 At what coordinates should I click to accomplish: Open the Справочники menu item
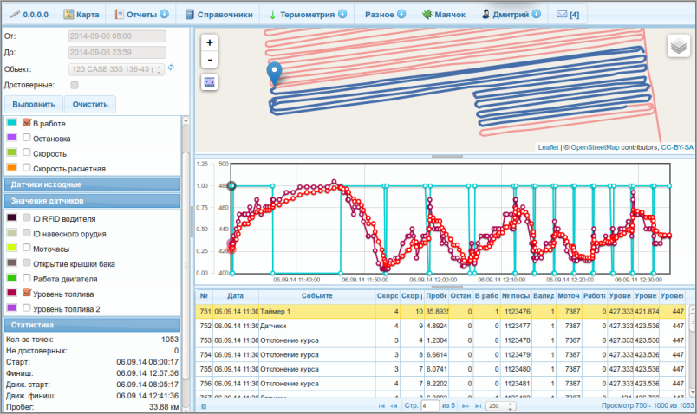[219, 14]
